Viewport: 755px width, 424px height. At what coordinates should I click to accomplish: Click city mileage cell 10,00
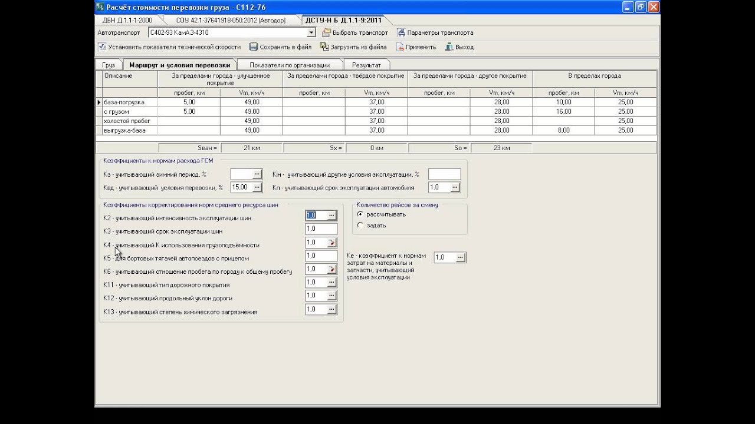tap(563, 102)
